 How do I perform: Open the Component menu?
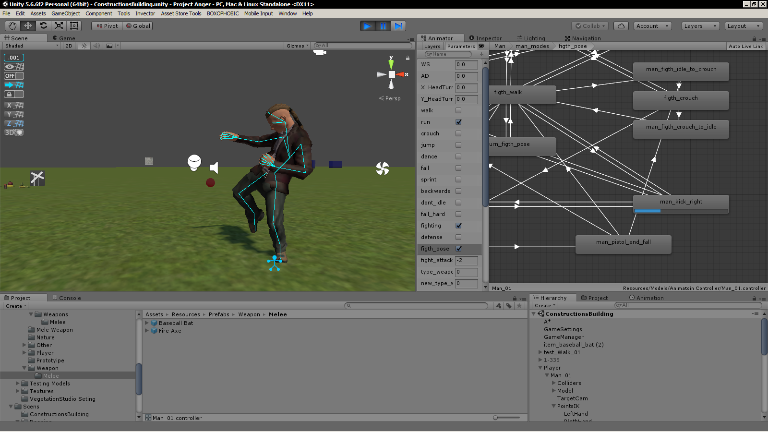99,13
